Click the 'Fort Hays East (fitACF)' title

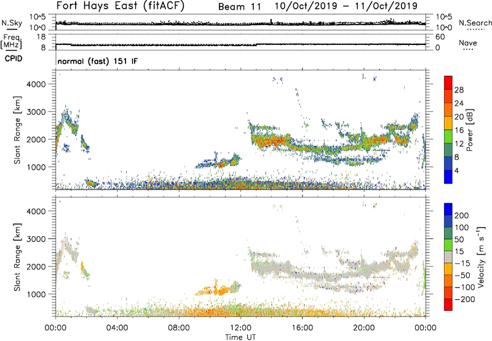[121, 6]
